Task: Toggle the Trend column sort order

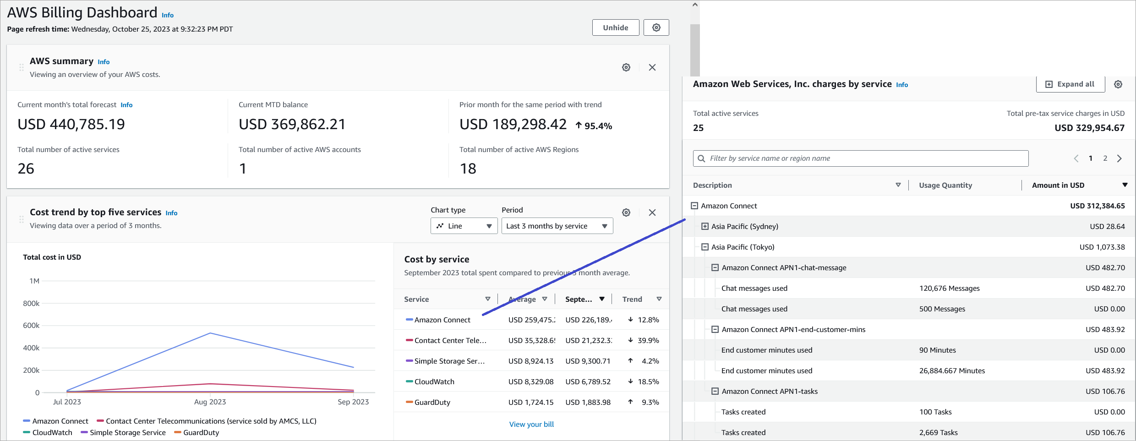Action: click(660, 299)
